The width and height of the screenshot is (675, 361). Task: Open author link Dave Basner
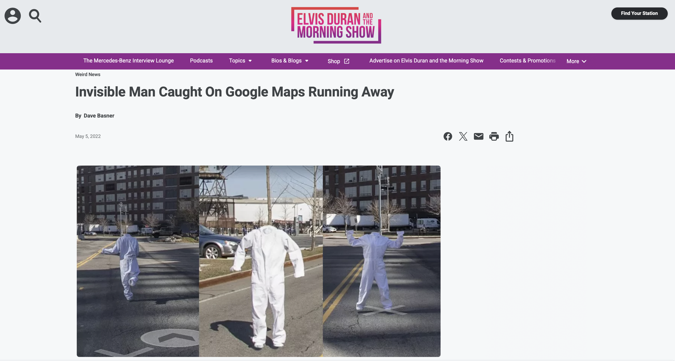pos(99,116)
